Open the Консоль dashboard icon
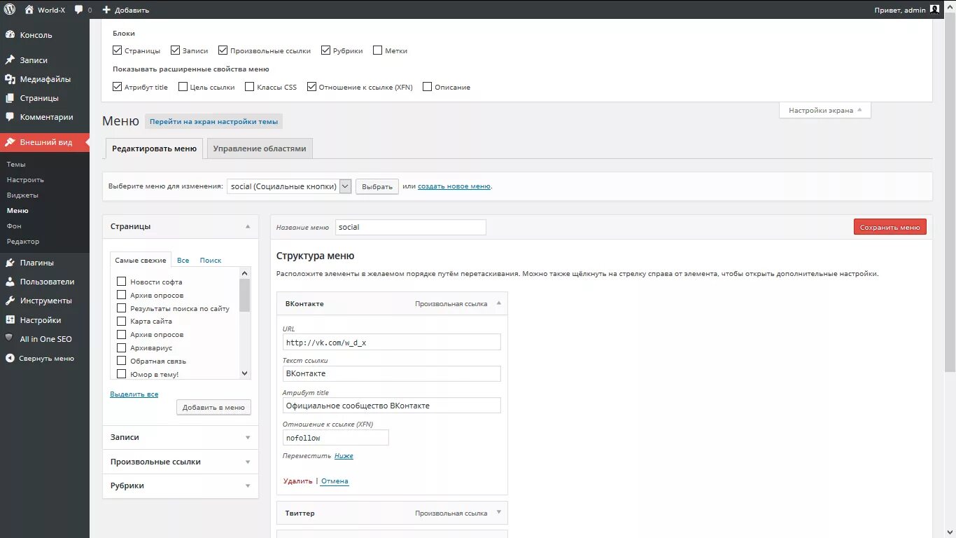956x538 pixels. point(10,35)
